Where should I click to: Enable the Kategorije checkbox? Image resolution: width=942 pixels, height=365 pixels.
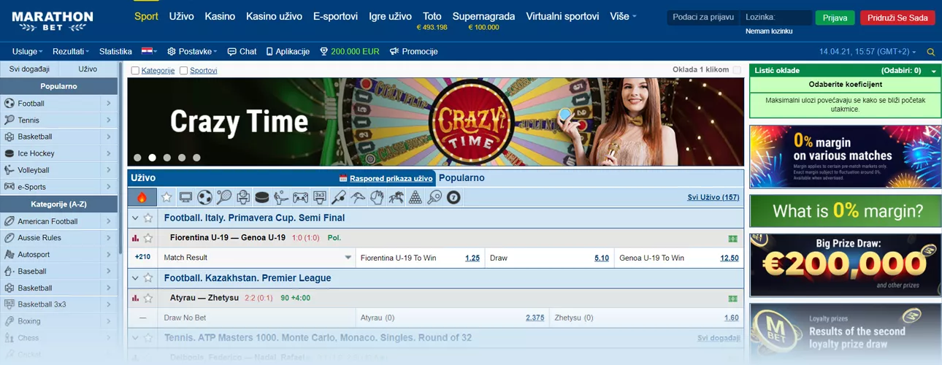pyautogui.click(x=135, y=71)
